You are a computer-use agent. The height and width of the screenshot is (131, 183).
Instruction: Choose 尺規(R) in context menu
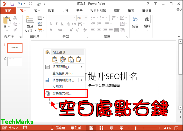pyautogui.click(x=64, y=87)
